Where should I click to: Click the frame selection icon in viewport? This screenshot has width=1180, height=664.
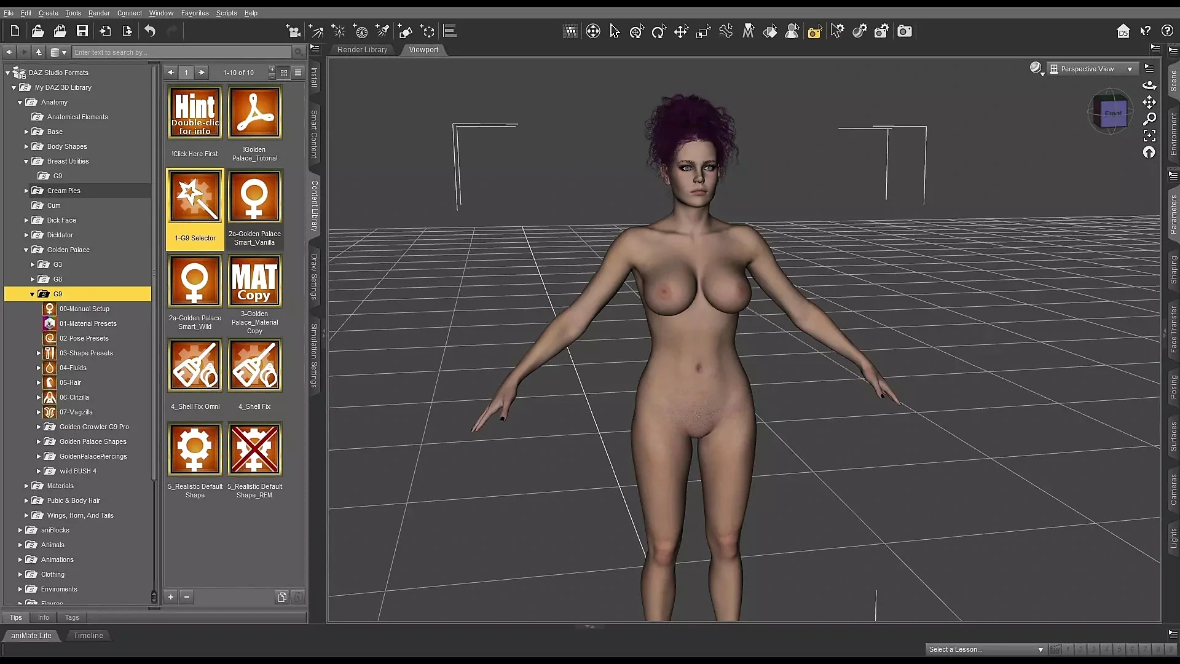click(x=1149, y=135)
